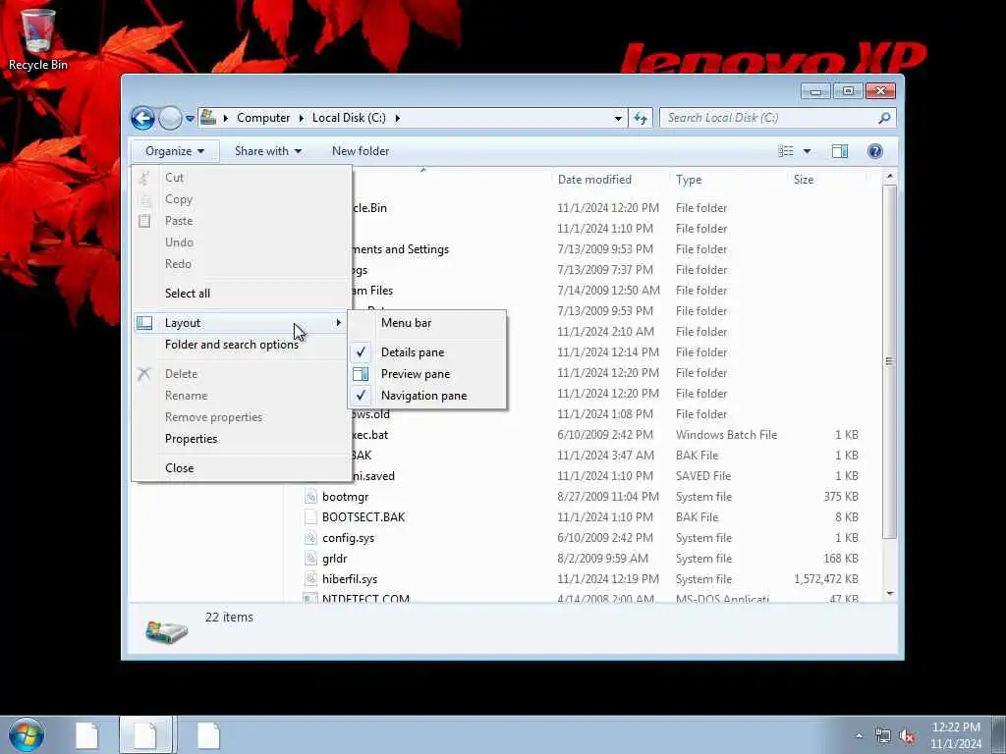Click the muted volume tray icon

point(907,736)
